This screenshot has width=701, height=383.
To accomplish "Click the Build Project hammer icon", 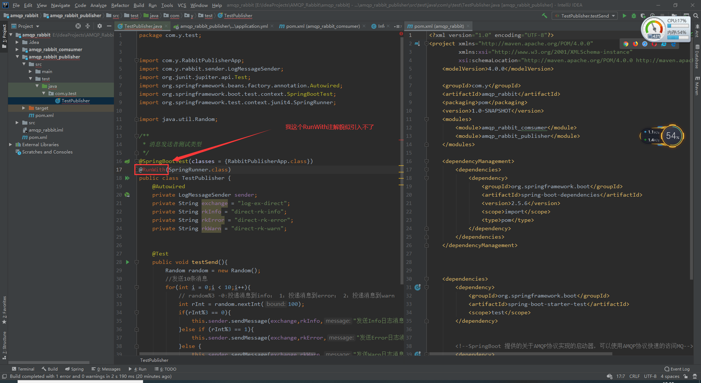I will [x=544, y=16].
